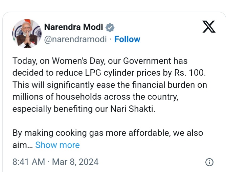Click the "Mar 8, 2024" date
The image size is (226, 172).
(x=75, y=162)
